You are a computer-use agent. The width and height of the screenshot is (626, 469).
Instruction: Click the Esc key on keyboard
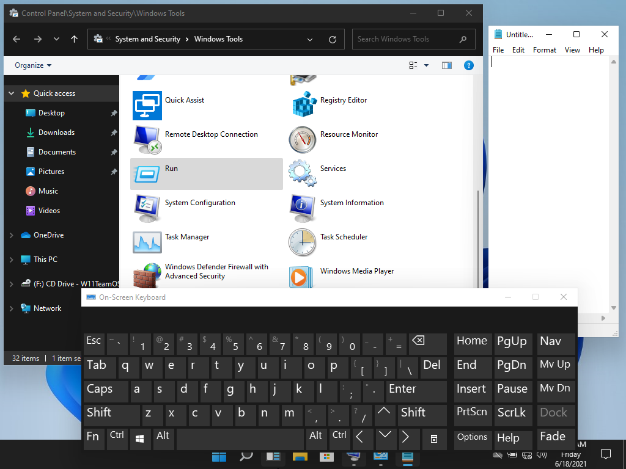(94, 344)
